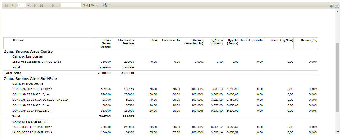Click the 134978 kilos destino value
Viewport: 341px width, 139px height.
(x=129, y=132)
